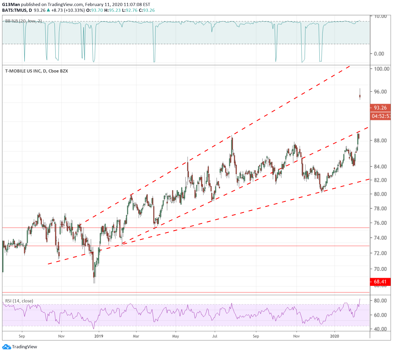Viewport: 393px width, 353px height.
Task: Click the G13Man author name
Action: (11, 4)
